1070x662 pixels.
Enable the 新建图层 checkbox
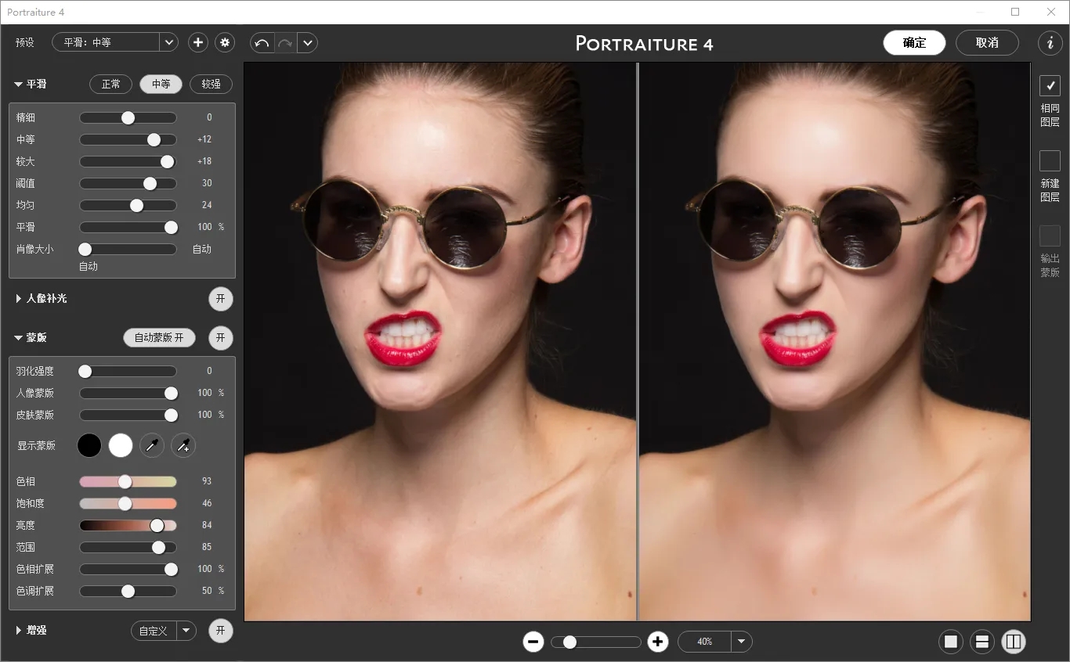click(1050, 161)
